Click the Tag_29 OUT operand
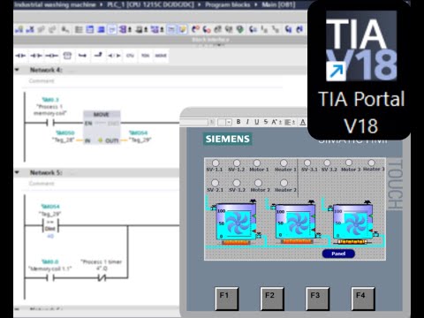 pyautogui.click(x=140, y=140)
